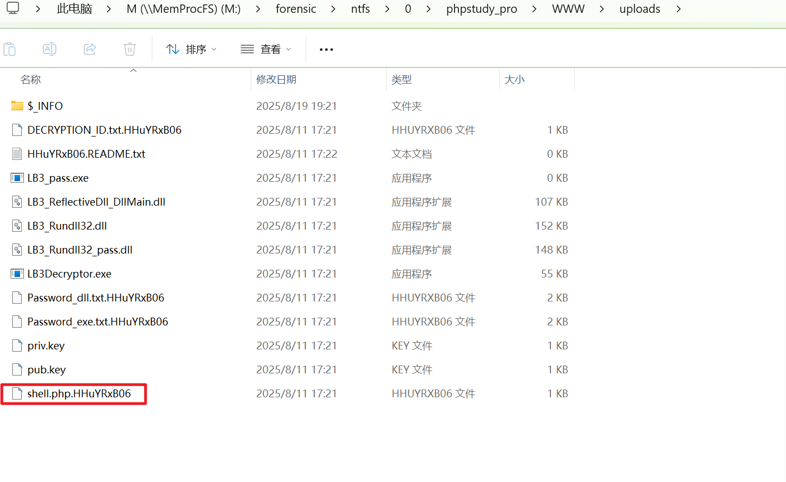This screenshot has width=786, height=482.
Task: Select the LB3Decryptor.exe application icon
Action: (17, 274)
